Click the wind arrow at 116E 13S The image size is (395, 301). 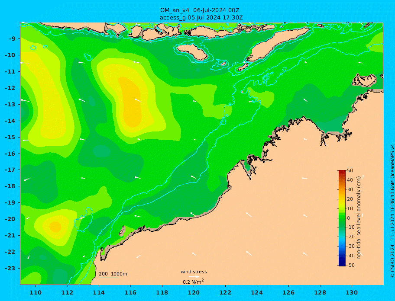[x=138, y=100]
